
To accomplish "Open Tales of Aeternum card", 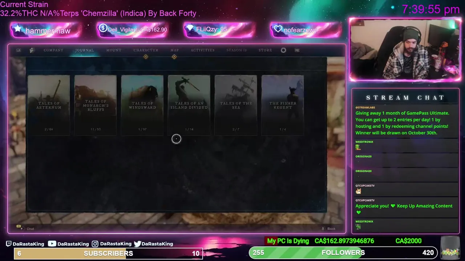I will [x=49, y=105].
